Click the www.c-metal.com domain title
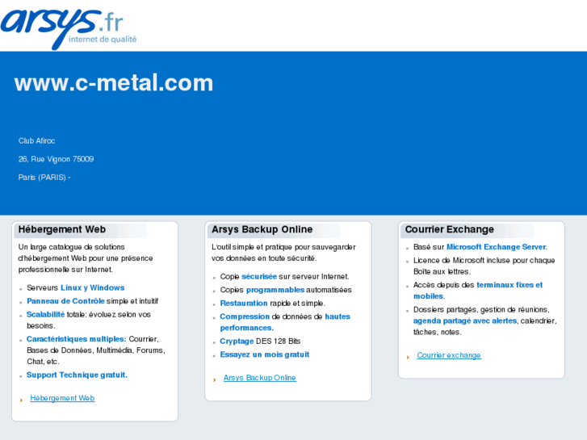 pyautogui.click(x=114, y=83)
